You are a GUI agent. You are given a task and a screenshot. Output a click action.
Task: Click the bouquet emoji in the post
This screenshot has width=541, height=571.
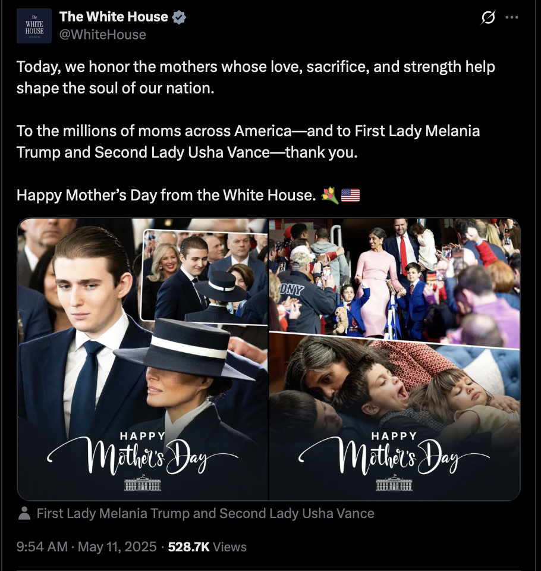(330, 195)
